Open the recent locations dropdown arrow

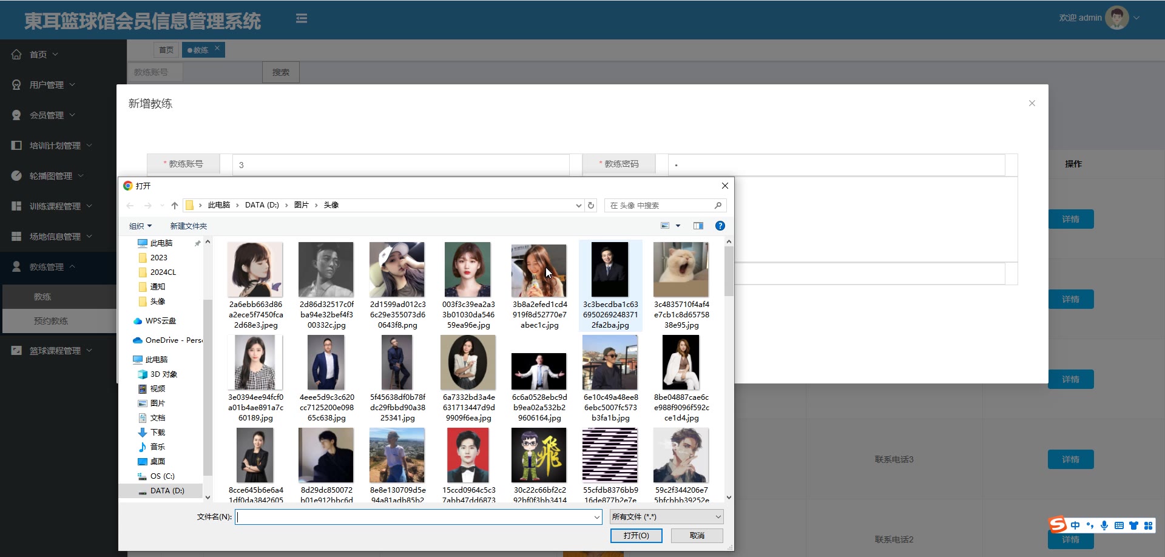tap(162, 206)
